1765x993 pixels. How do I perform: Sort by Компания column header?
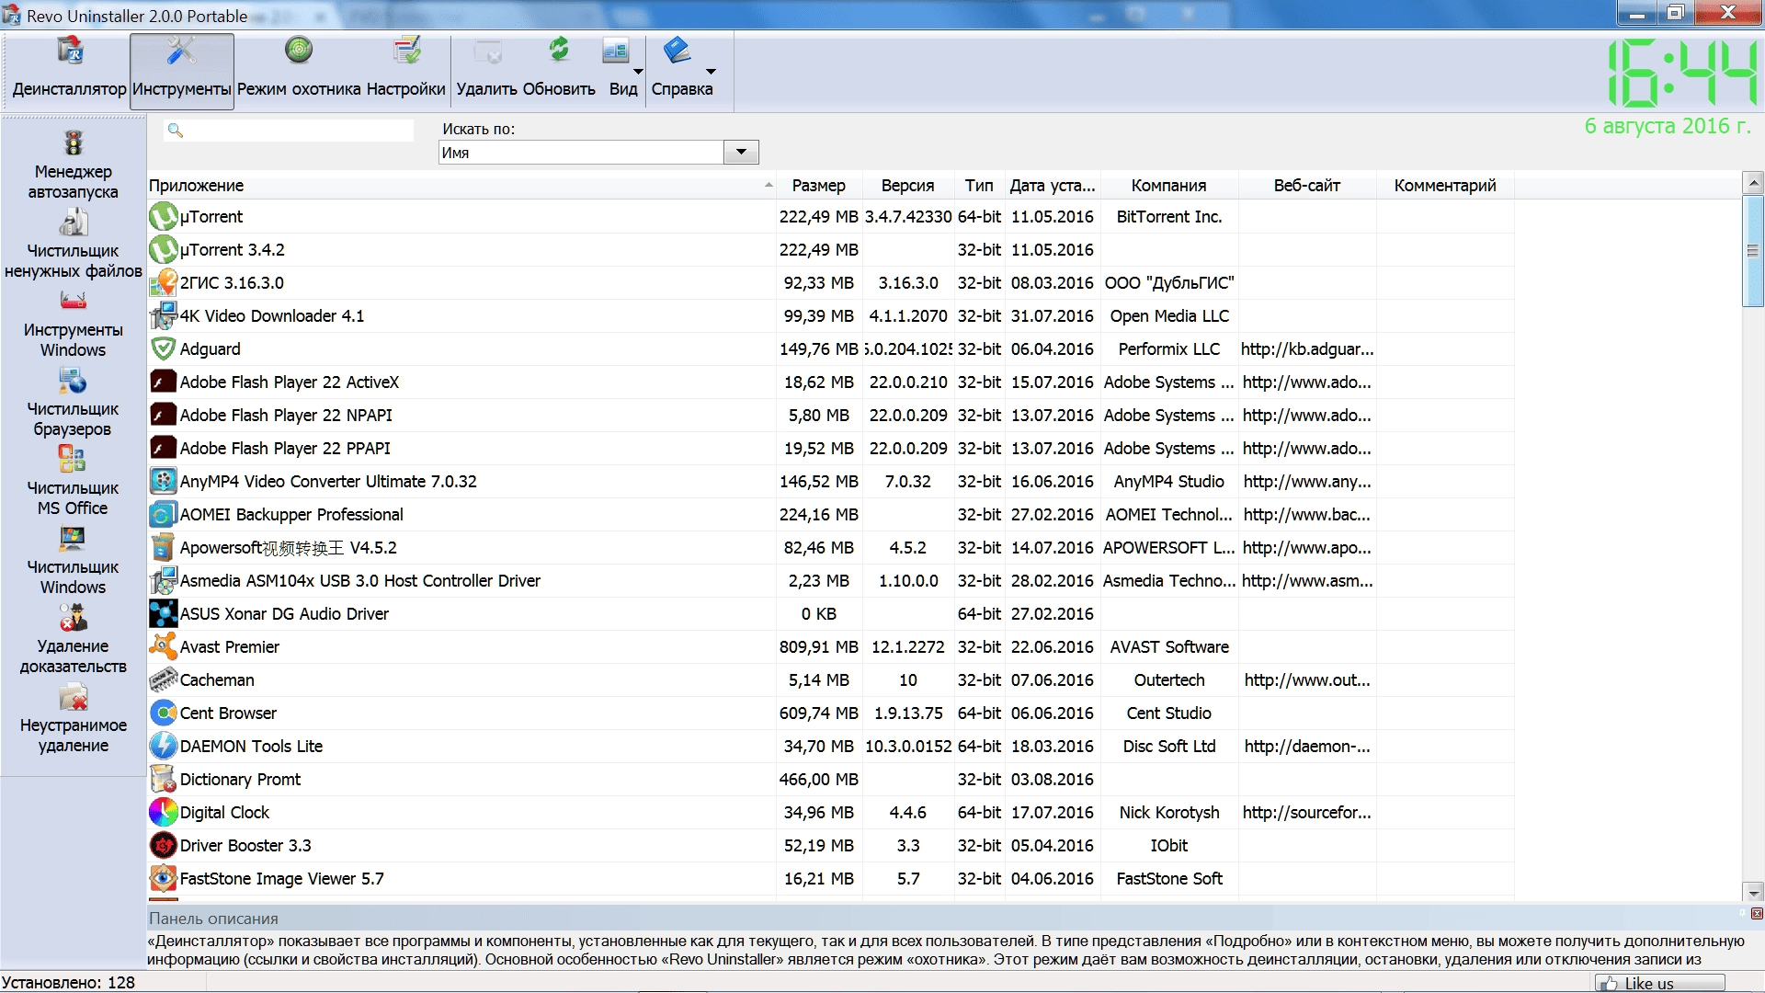[1169, 186]
